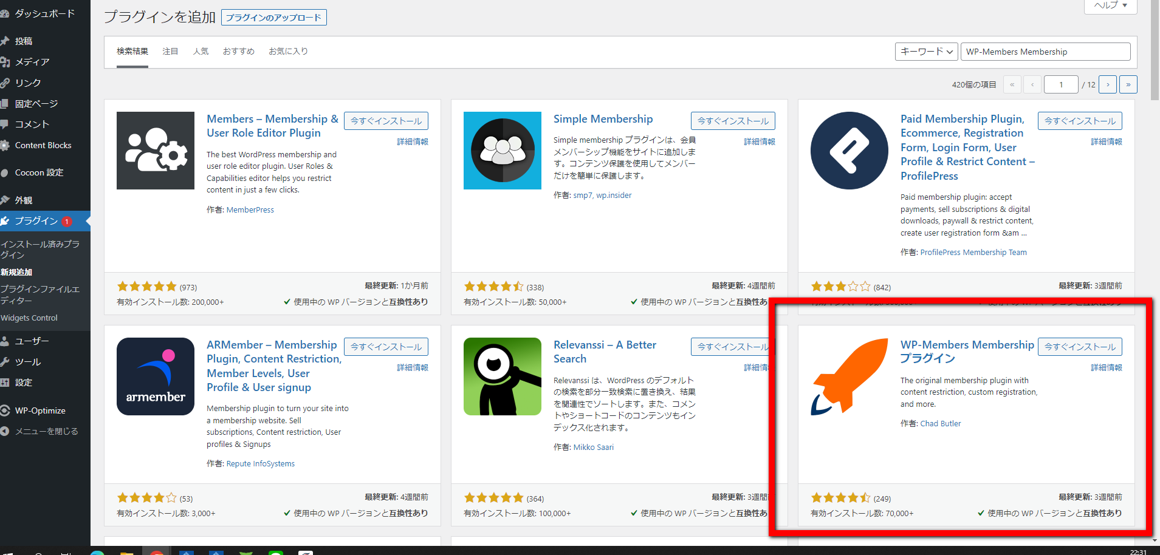Click the Members plugin thumbnail icon
Image resolution: width=1160 pixels, height=555 pixels.
point(156,151)
